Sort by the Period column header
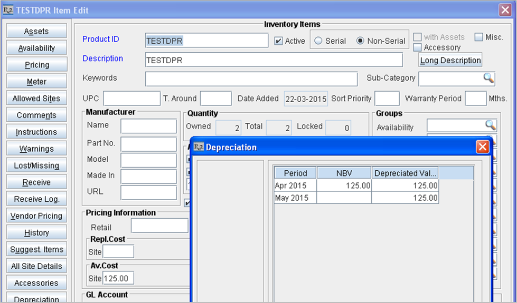517x303 pixels. click(x=295, y=173)
